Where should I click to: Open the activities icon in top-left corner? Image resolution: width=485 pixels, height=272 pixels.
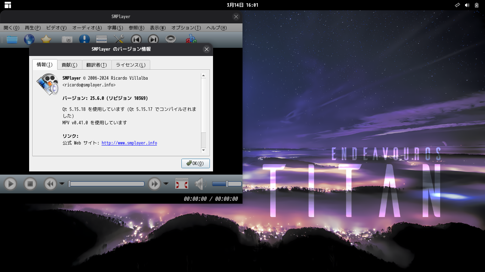8,5
